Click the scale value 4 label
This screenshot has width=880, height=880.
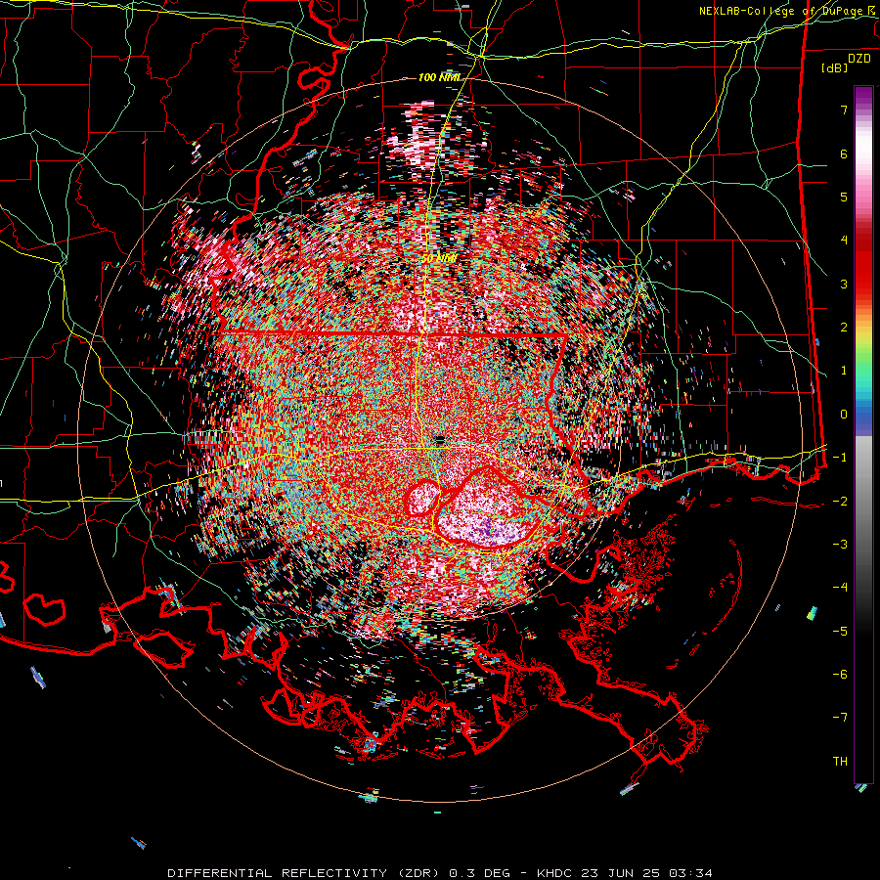point(844,240)
